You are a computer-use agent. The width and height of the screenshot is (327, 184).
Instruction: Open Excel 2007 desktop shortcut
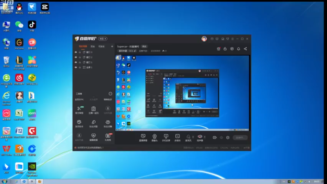pos(19,115)
